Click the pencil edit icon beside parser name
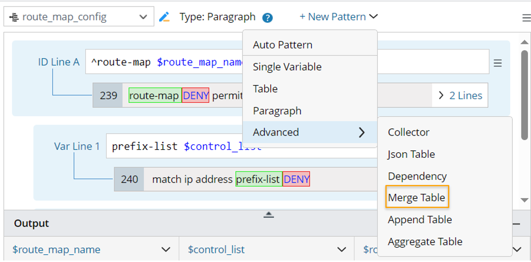Screen dimensions: 531x262 click(164, 17)
